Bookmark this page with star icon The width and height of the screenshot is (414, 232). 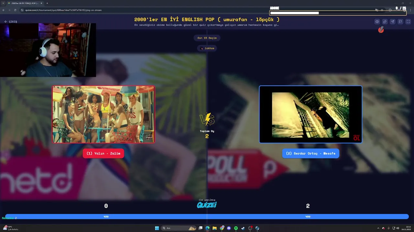[x=382, y=10]
